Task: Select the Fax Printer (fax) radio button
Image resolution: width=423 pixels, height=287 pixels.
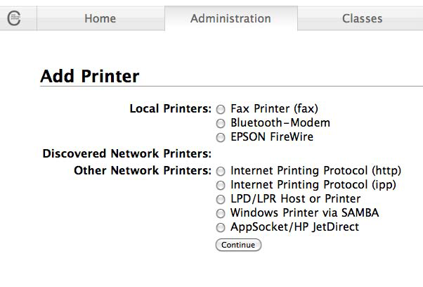Action: tap(221, 110)
